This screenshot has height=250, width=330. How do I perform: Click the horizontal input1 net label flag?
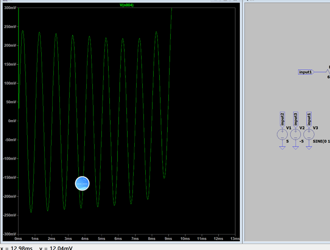point(306,72)
